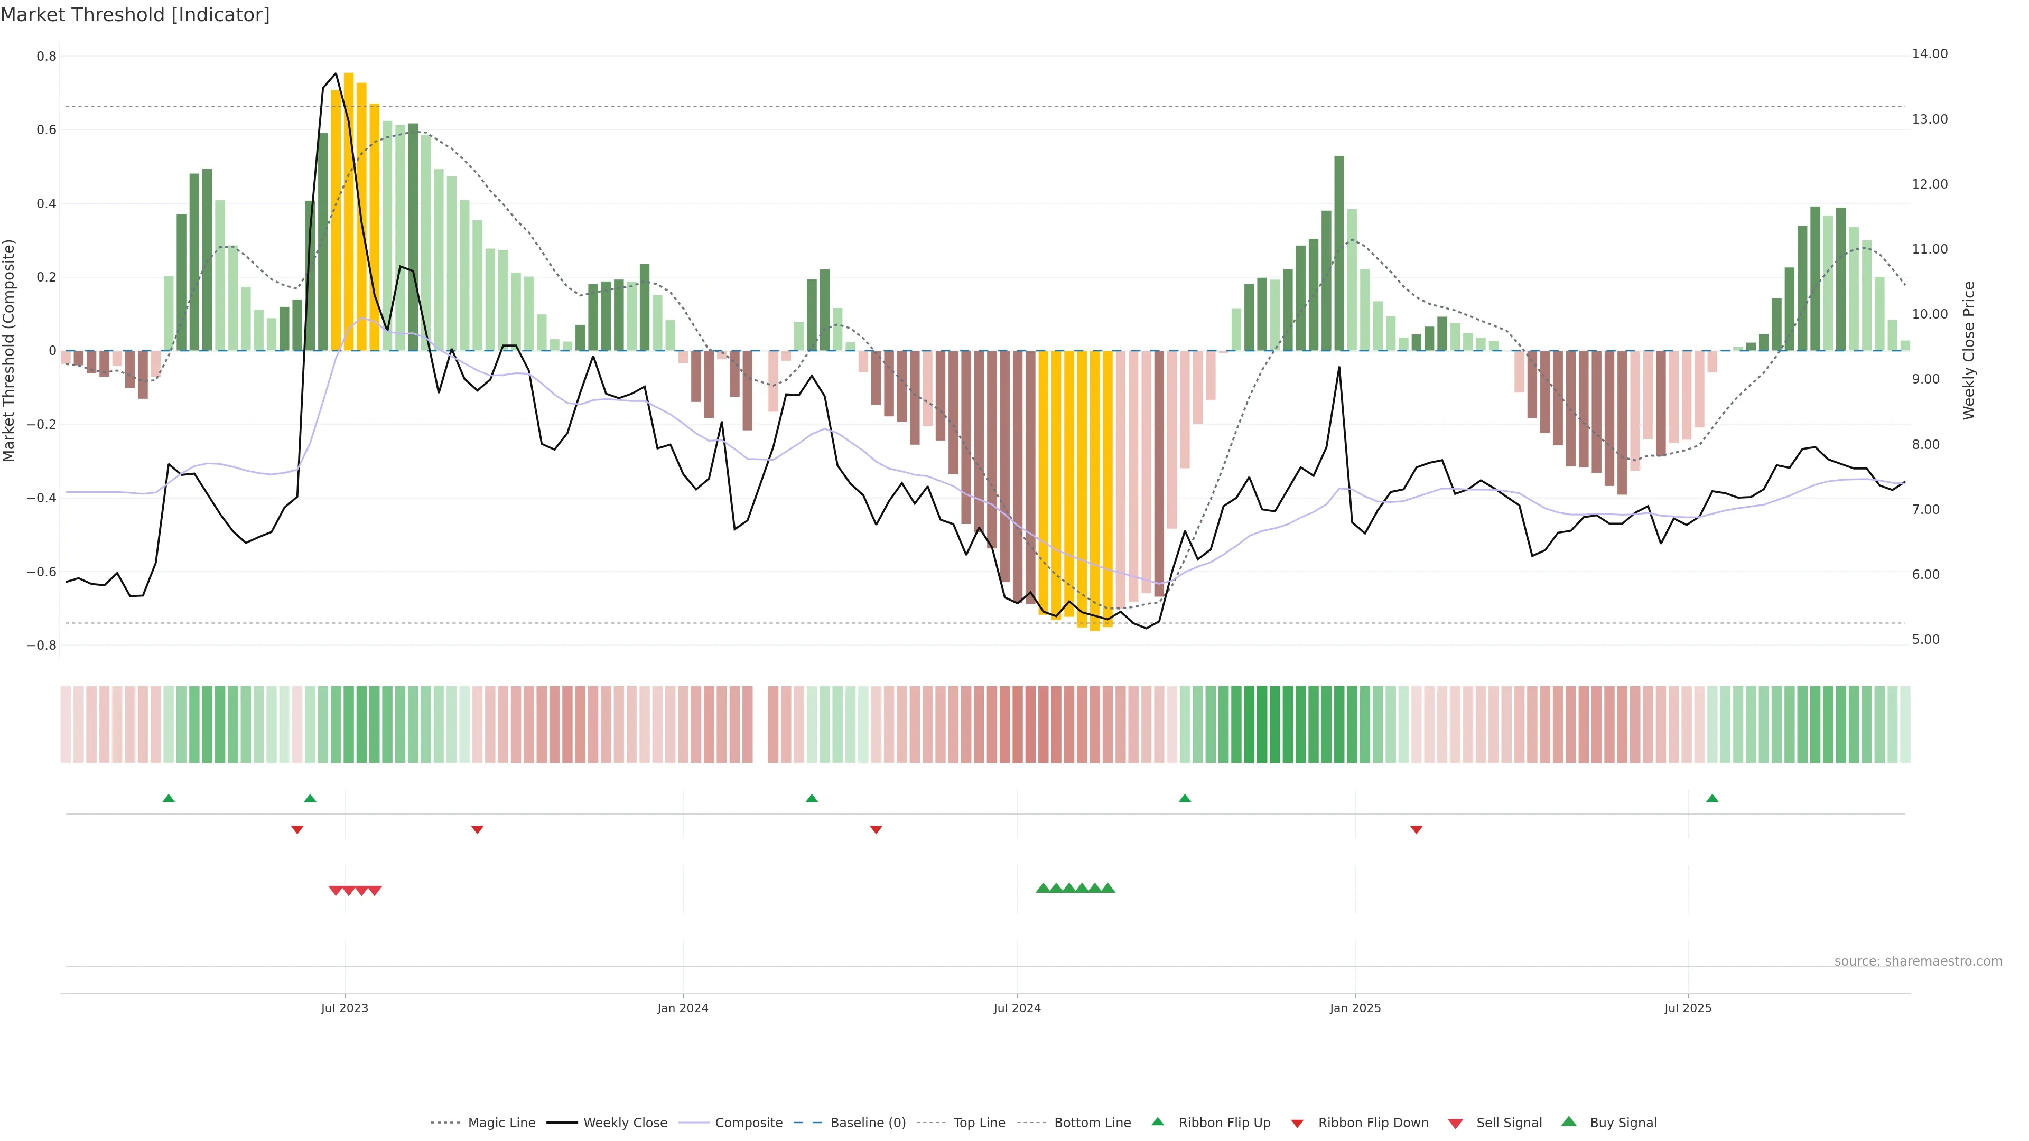
Task: Click the Buy Signal triangle icon in legend
Action: 1569,1122
